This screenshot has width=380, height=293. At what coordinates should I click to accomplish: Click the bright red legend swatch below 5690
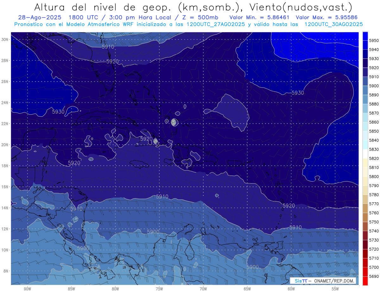click(x=365, y=281)
